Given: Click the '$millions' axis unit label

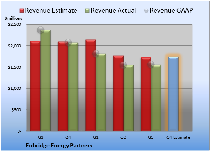Looking at the screenshot, I should 13,18.
